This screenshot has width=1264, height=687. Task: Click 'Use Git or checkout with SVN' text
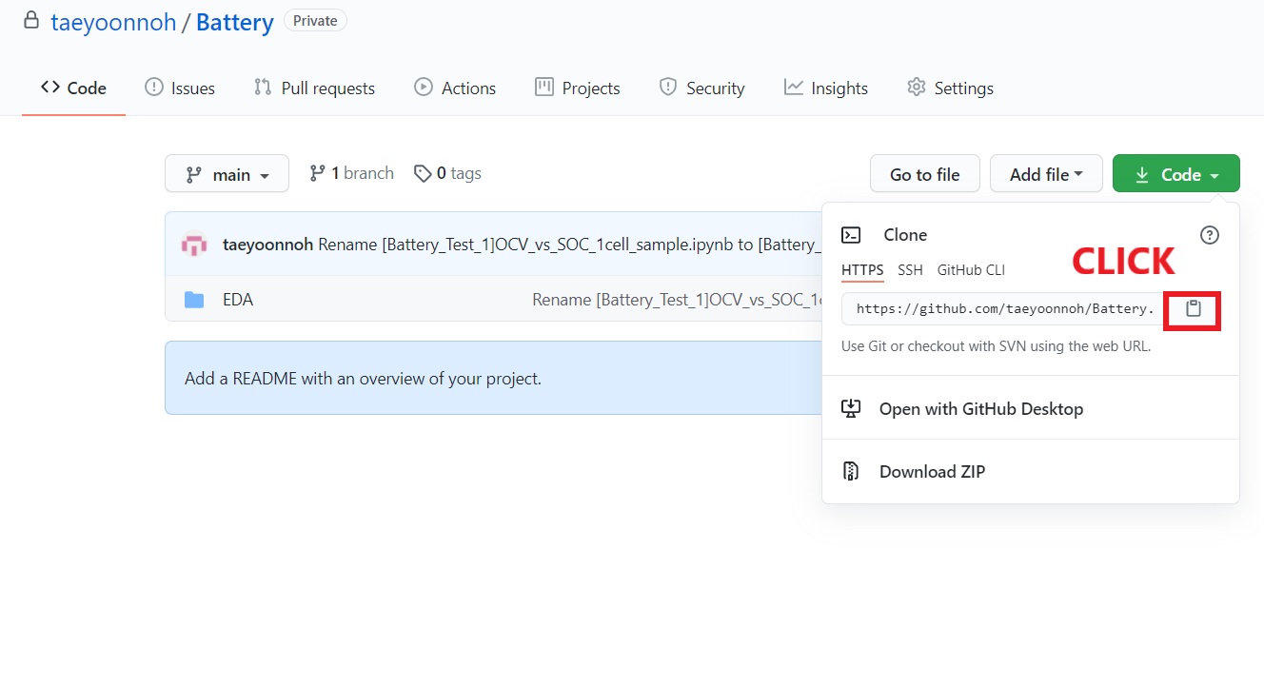tap(996, 346)
